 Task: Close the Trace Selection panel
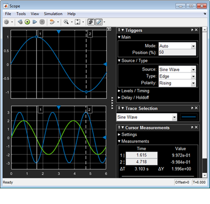pyautogui.click(x=196, y=108)
